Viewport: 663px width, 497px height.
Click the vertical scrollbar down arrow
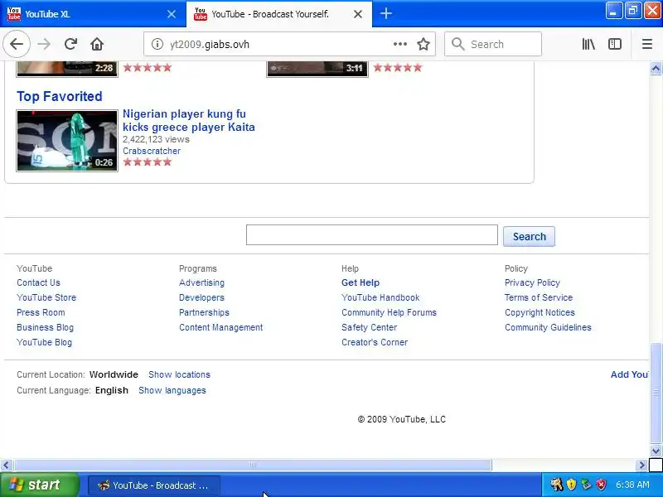pos(656,451)
